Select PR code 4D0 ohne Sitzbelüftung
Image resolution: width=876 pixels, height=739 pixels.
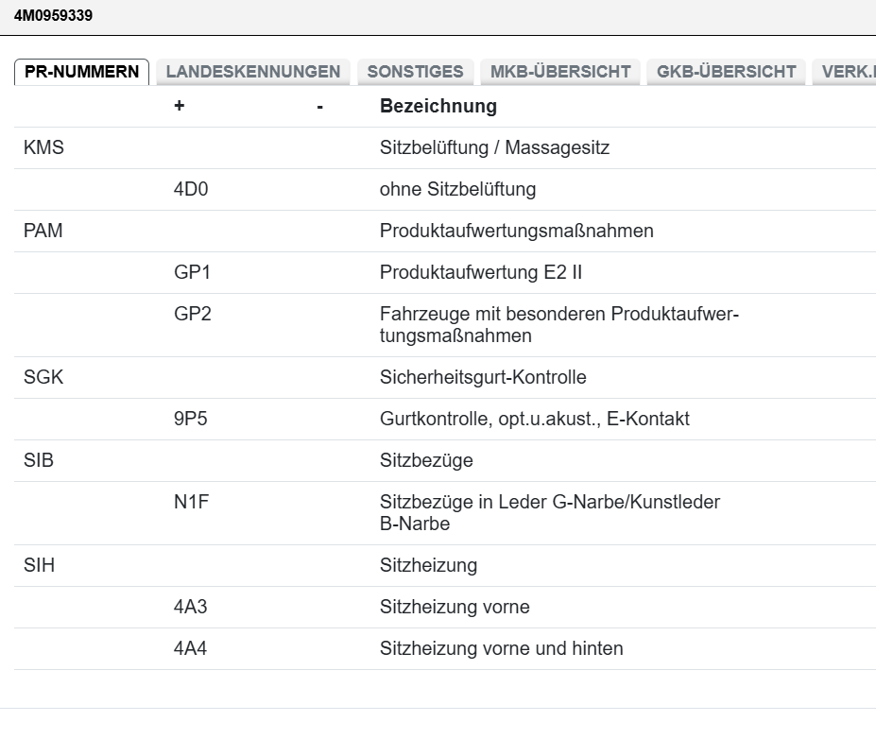tap(191, 190)
